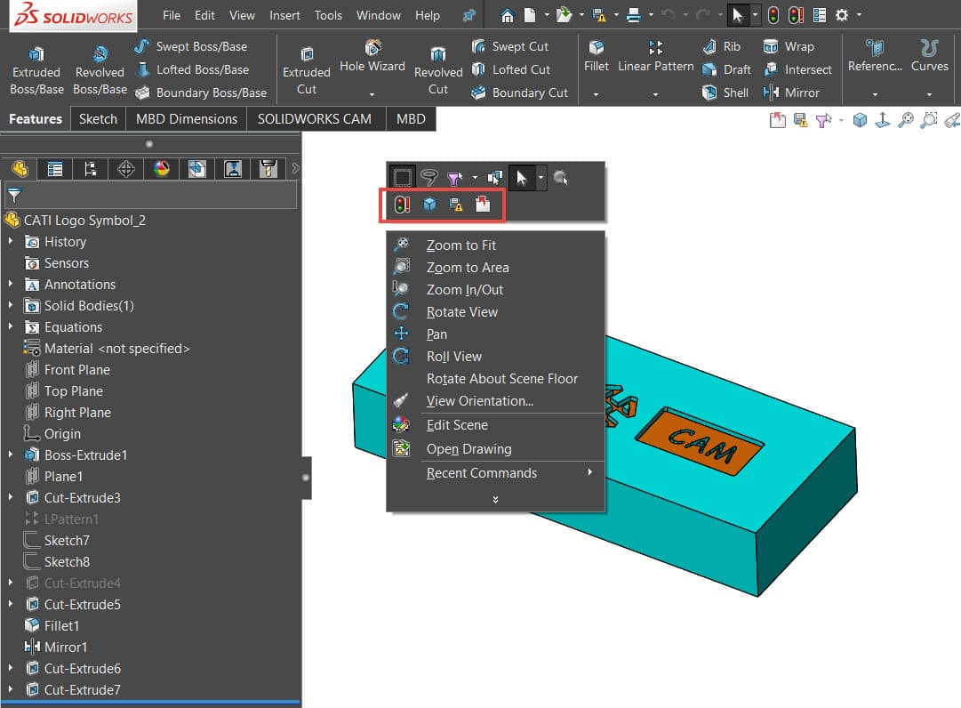Expand the Cut-Extrude5 feature
This screenshot has width=961, height=708.
[x=11, y=605]
